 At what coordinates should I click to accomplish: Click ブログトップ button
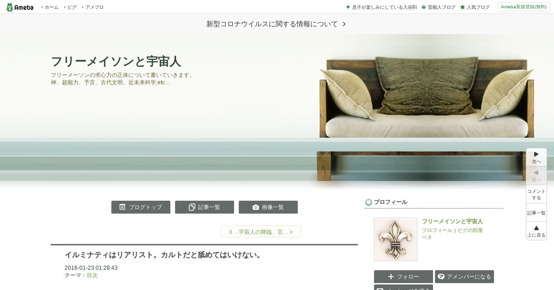pyautogui.click(x=141, y=207)
